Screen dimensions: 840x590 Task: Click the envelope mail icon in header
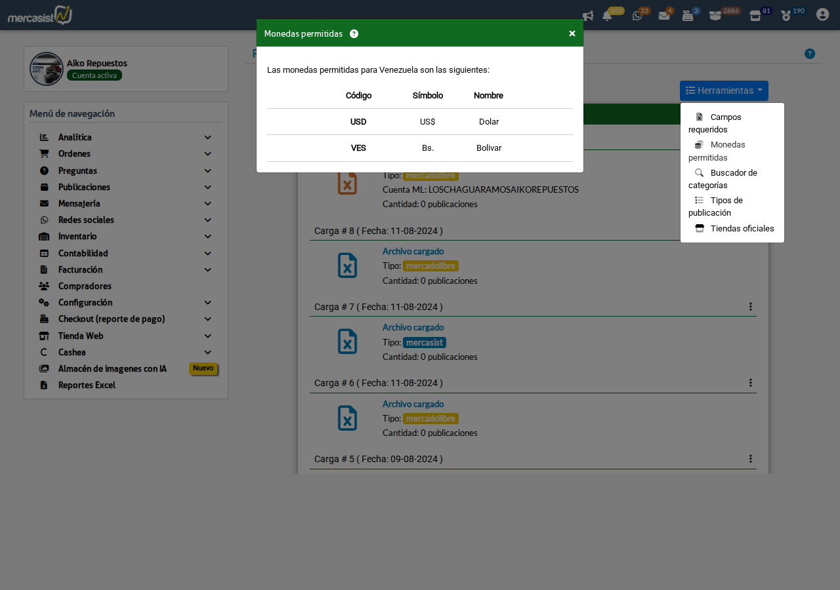tap(664, 16)
